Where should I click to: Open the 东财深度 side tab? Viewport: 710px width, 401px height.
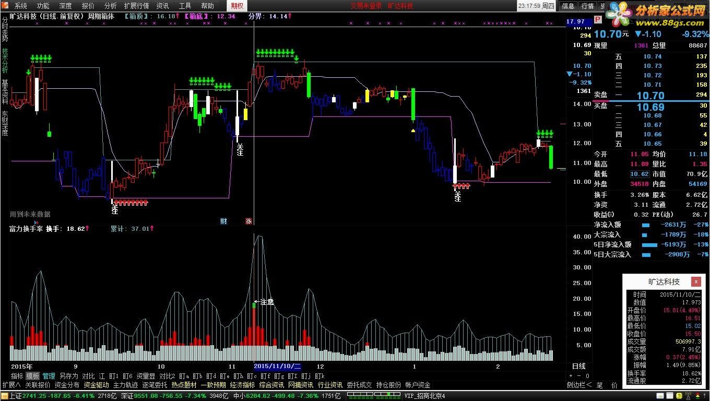5,123
